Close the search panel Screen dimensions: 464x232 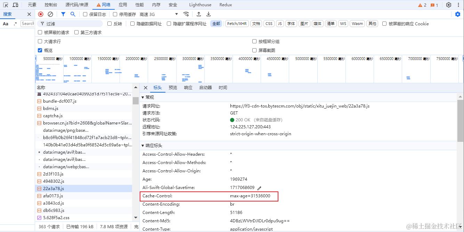point(29,14)
